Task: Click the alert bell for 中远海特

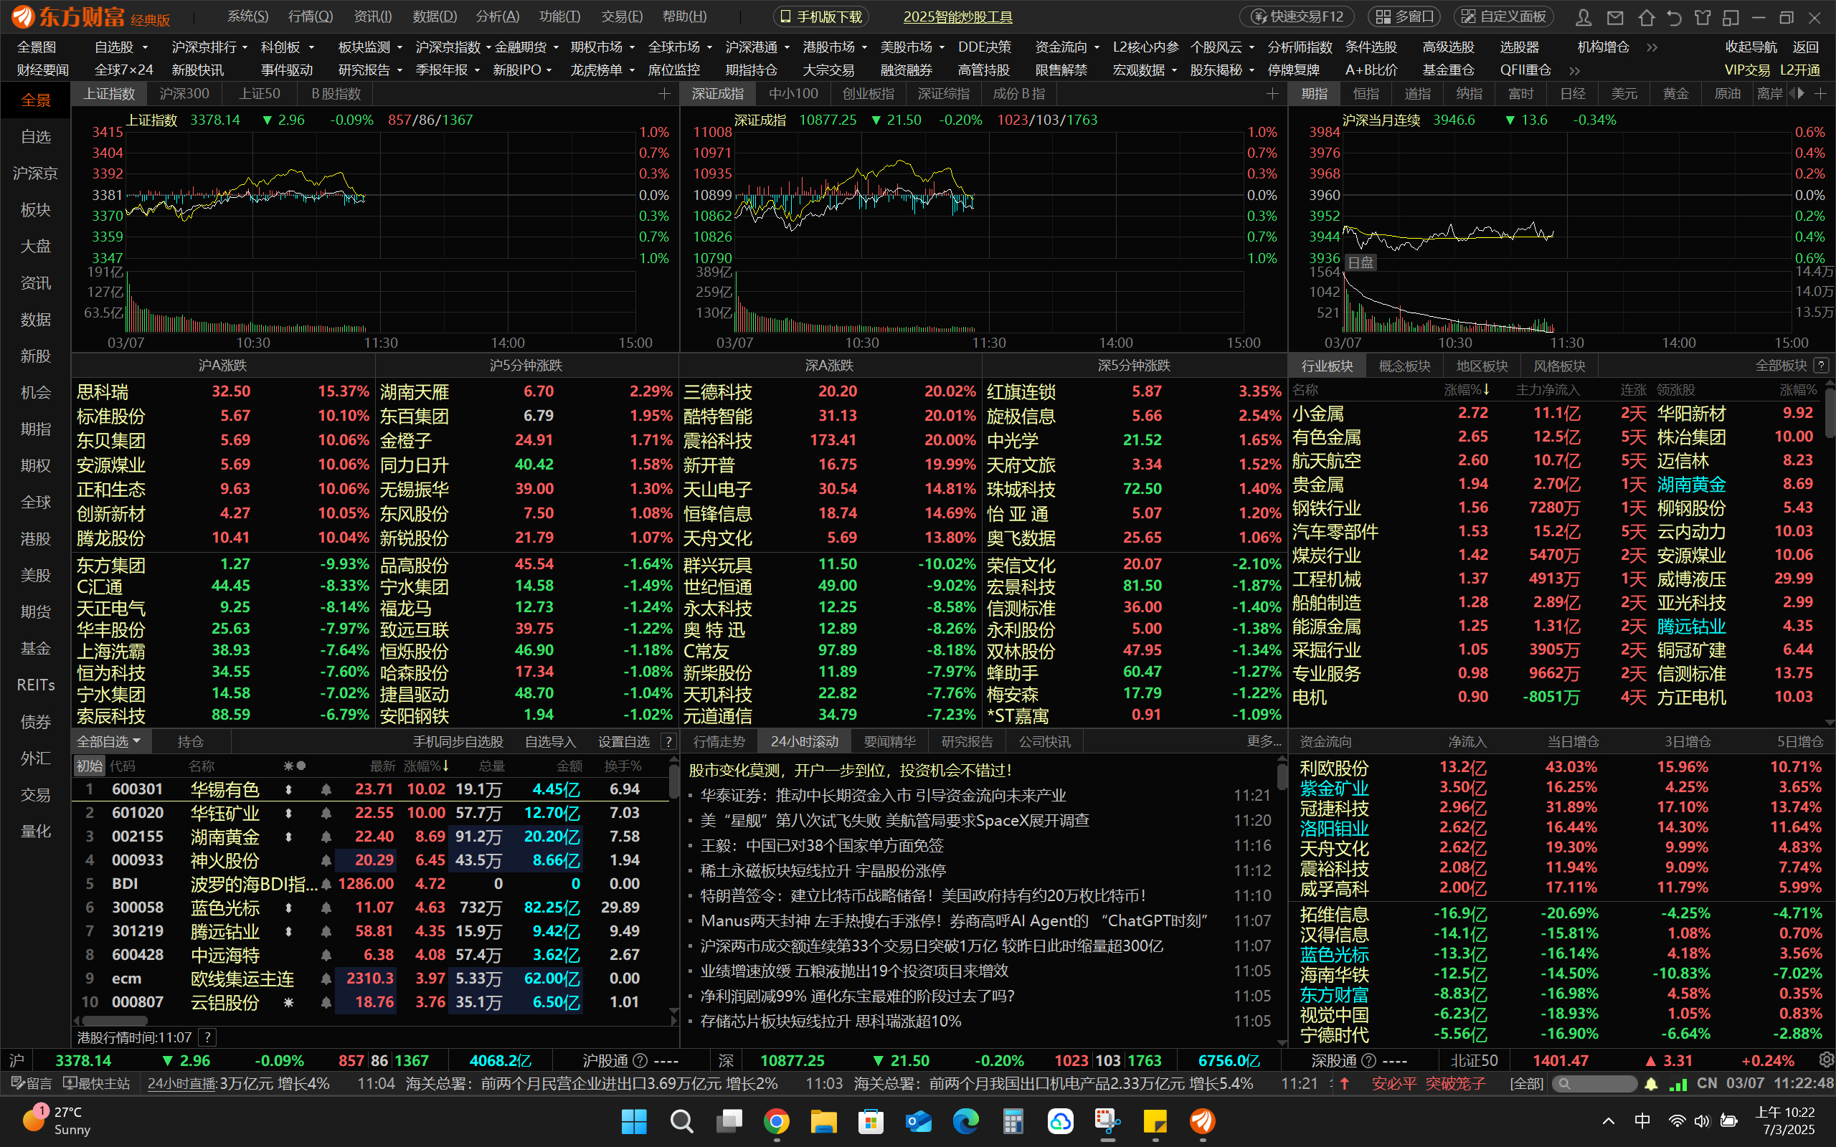Action: [x=326, y=955]
